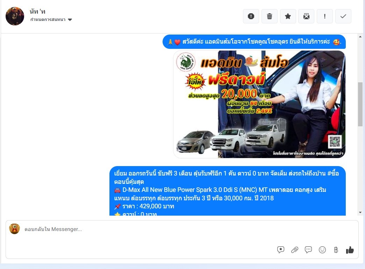This screenshot has width=365, height=269.
Task: Mark the conversation as unread with envelope icon
Action: (x=306, y=16)
